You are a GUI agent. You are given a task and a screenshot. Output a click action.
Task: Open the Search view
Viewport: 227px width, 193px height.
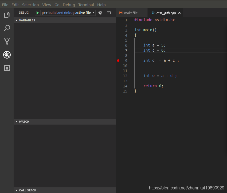point(7,28)
